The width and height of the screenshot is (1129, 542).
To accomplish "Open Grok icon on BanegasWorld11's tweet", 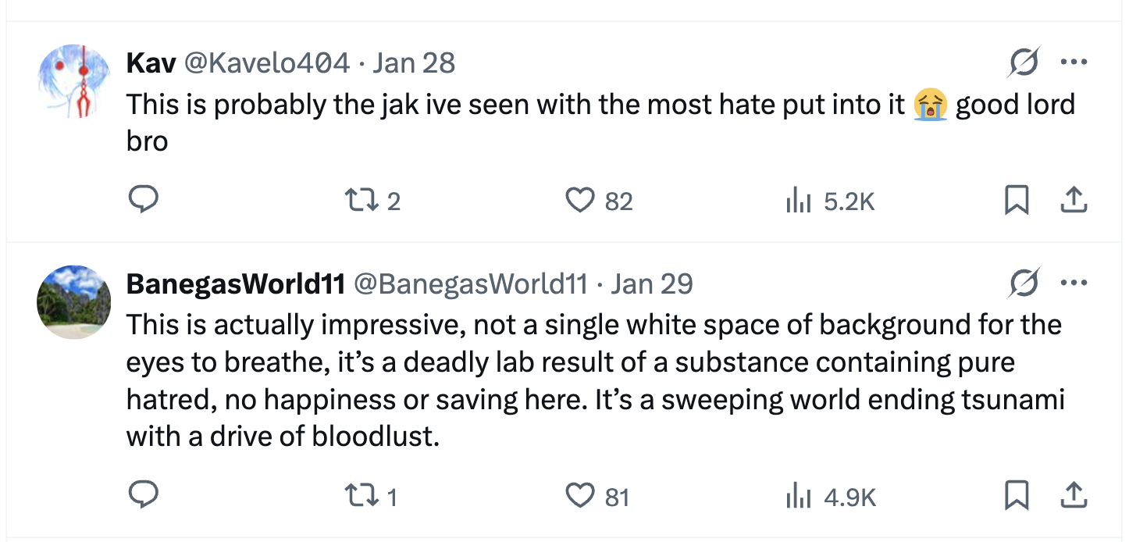I will point(1024,283).
